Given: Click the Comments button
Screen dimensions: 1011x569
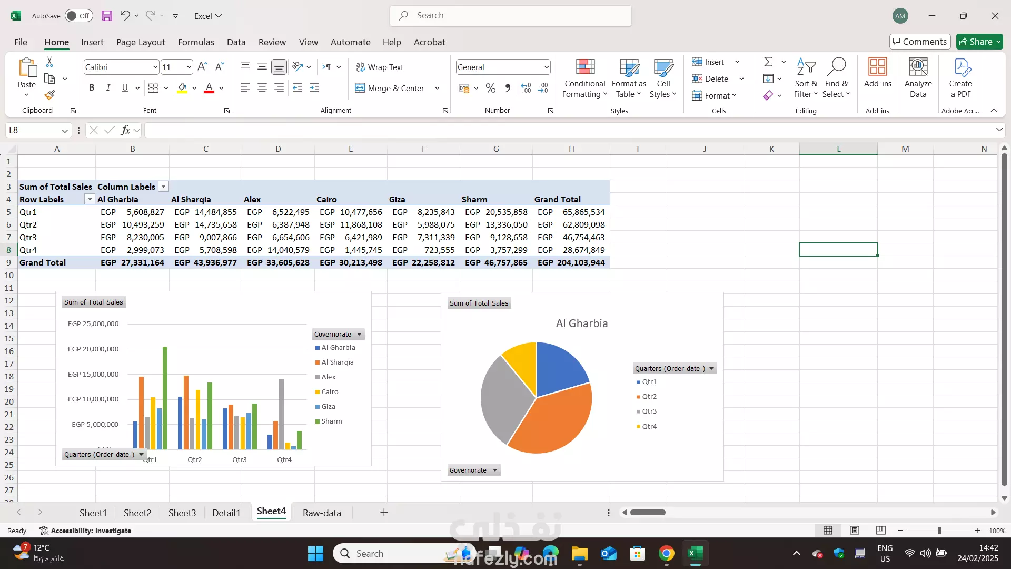Looking at the screenshot, I should [x=920, y=42].
